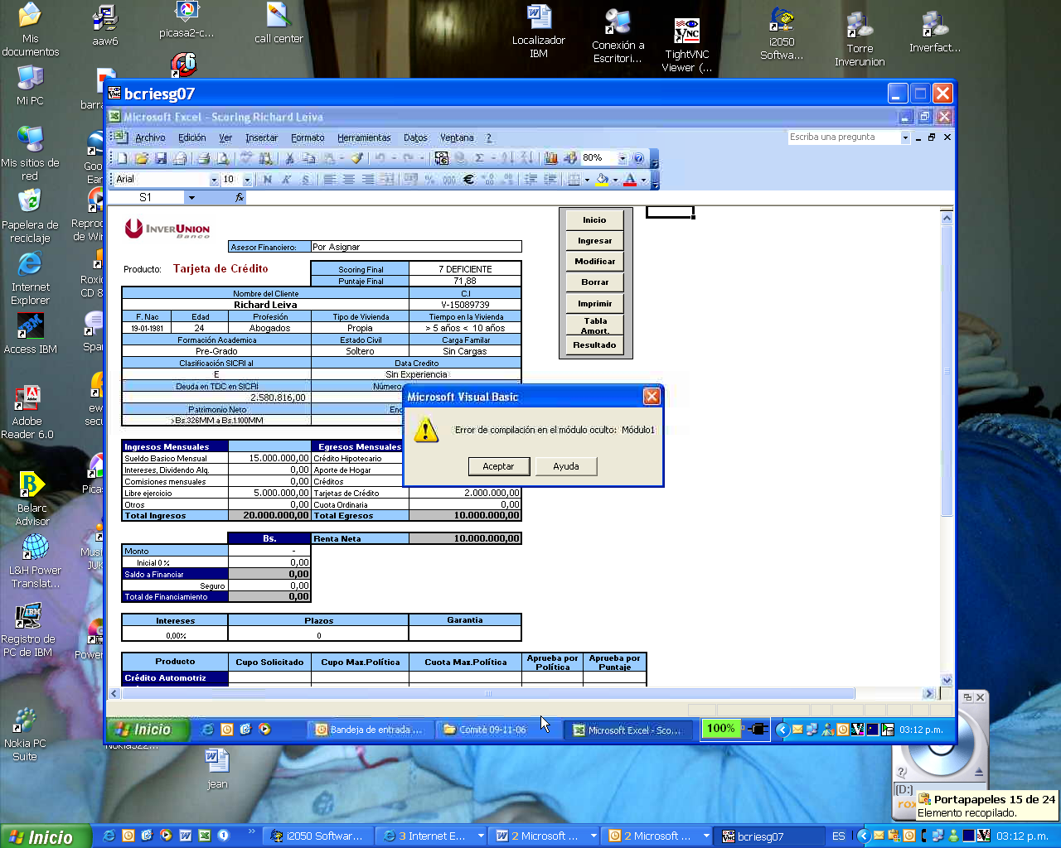
Task: Toggle center alignment formatting
Action: (348, 179)
